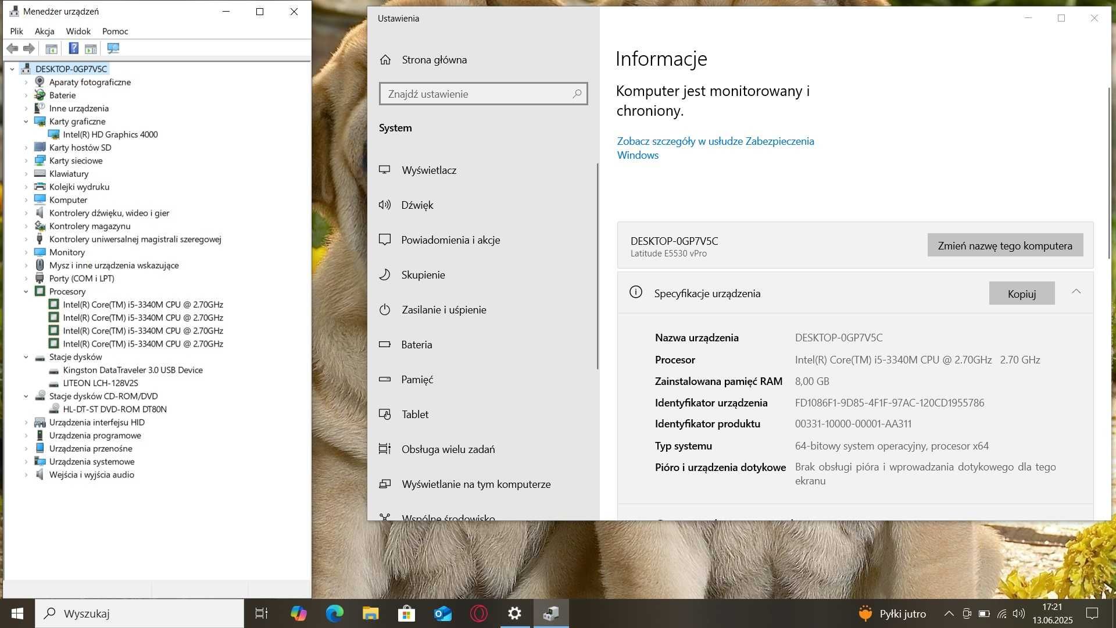Click the scan for hardware changes monitor icon

coord(113,48)
